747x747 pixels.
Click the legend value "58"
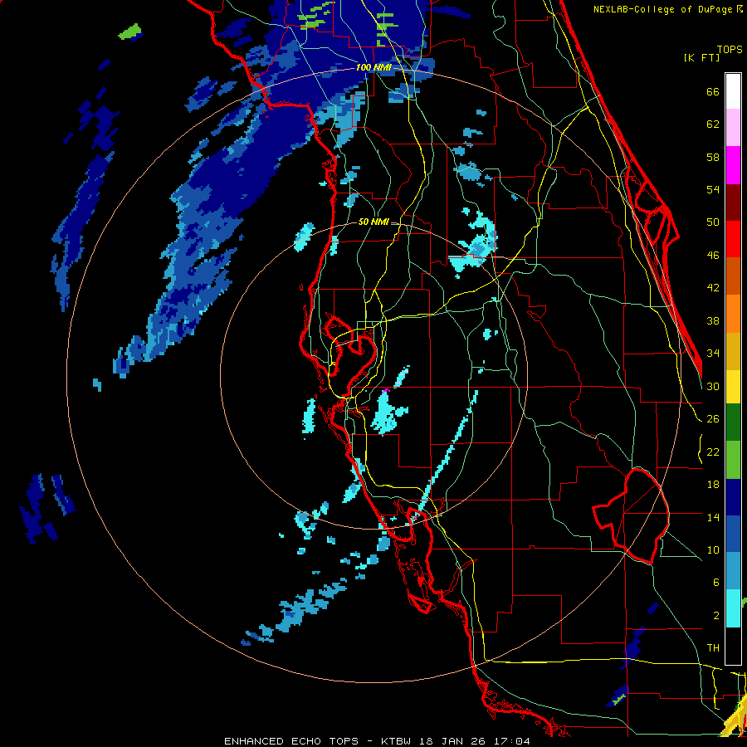[x=713, y=157]
